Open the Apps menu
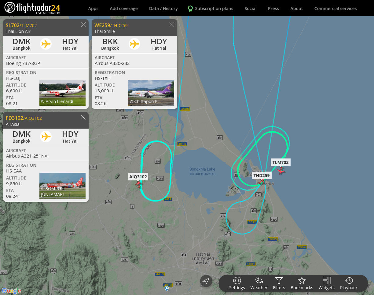 coord(93,9)
